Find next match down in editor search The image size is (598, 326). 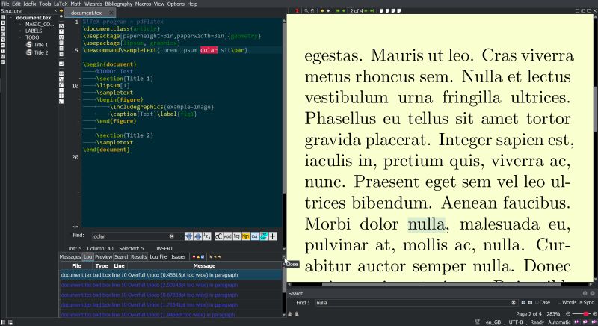[x=189, y=236]
